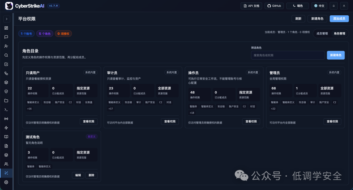The width and height of the screenshot is (353, 190).
Task: Open the settings gear icon in sidebar
Action: point(6,182)
